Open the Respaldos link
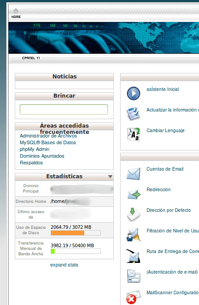The width and height of the screenshot is (199, 305). point(31,163)
